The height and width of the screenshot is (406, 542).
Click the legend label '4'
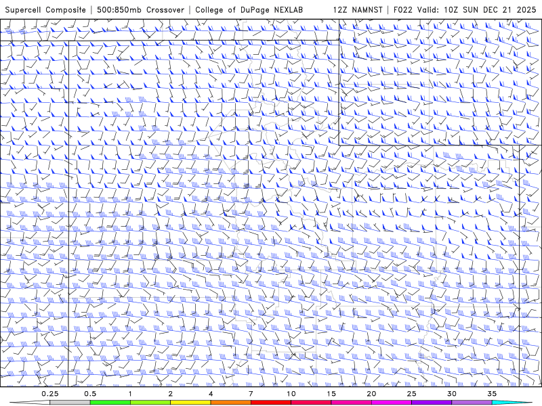[x=211, y=394]
